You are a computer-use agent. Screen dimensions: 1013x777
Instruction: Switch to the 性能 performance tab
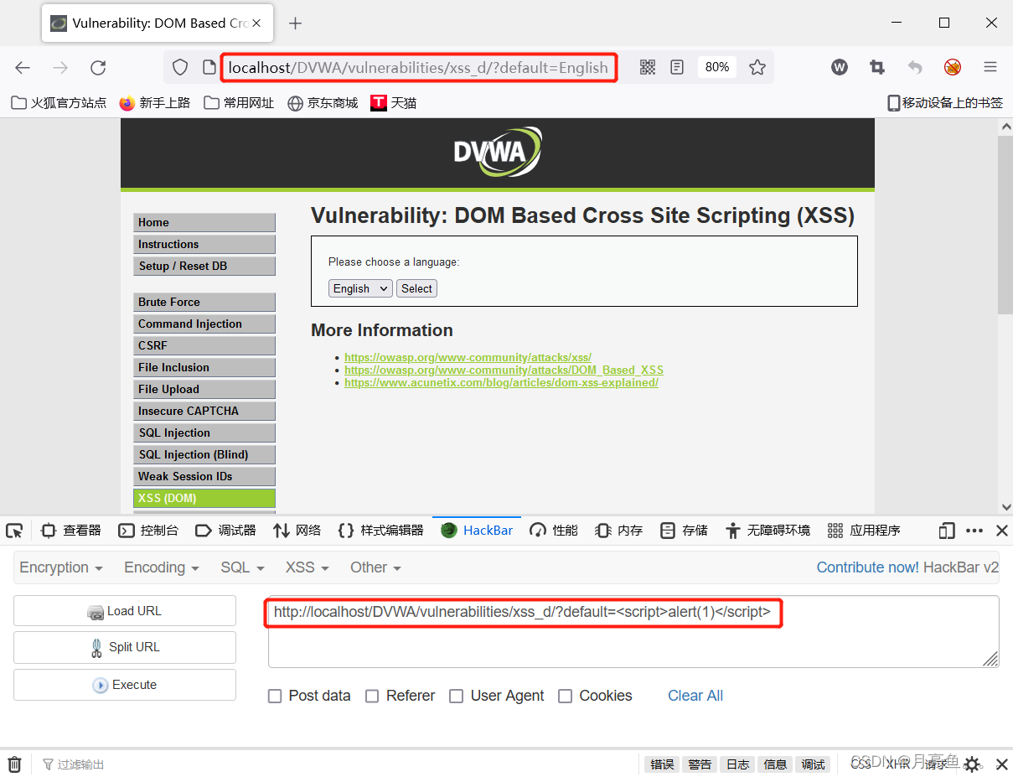[554, 531]
